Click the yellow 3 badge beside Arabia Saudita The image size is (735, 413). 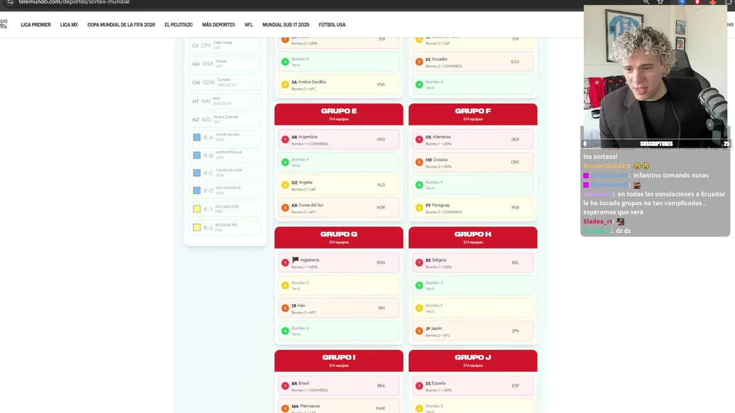click(x=285, y=84)
